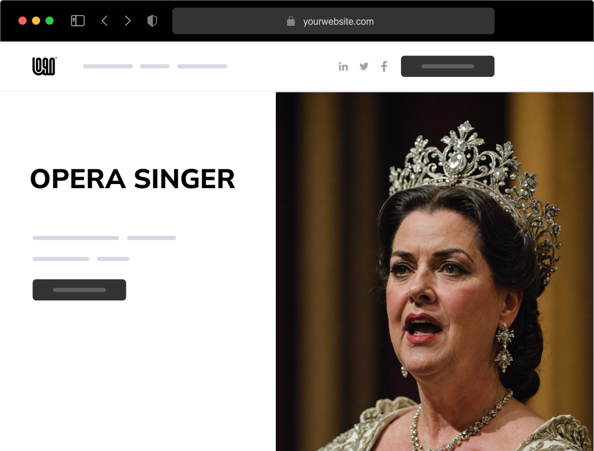594x451 pixels.
Task: Go forward with the right chevron arrow
Action: [x=128, y=21]
